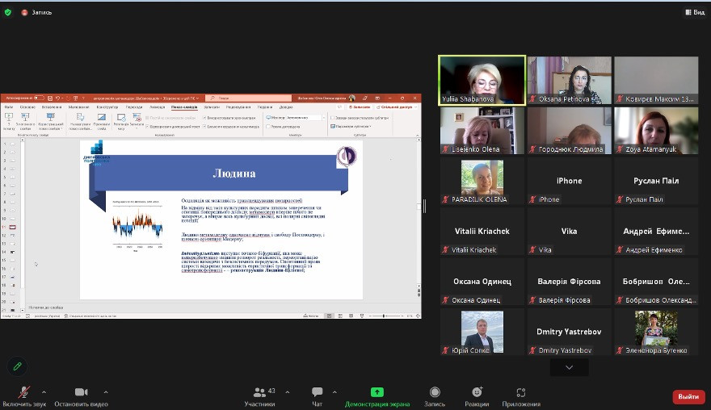Toggle the presenter view checkbox

268,127
